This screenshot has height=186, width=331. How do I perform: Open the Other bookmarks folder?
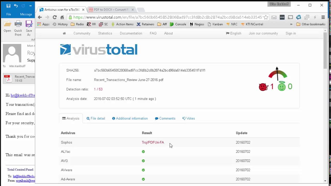311,24
